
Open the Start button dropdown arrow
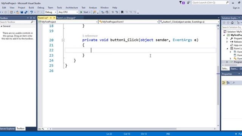pyautogui.click(x=90, y=12)
